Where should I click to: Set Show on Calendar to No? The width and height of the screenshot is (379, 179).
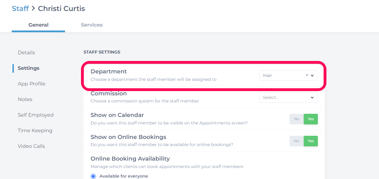click(x=297, y=119)
